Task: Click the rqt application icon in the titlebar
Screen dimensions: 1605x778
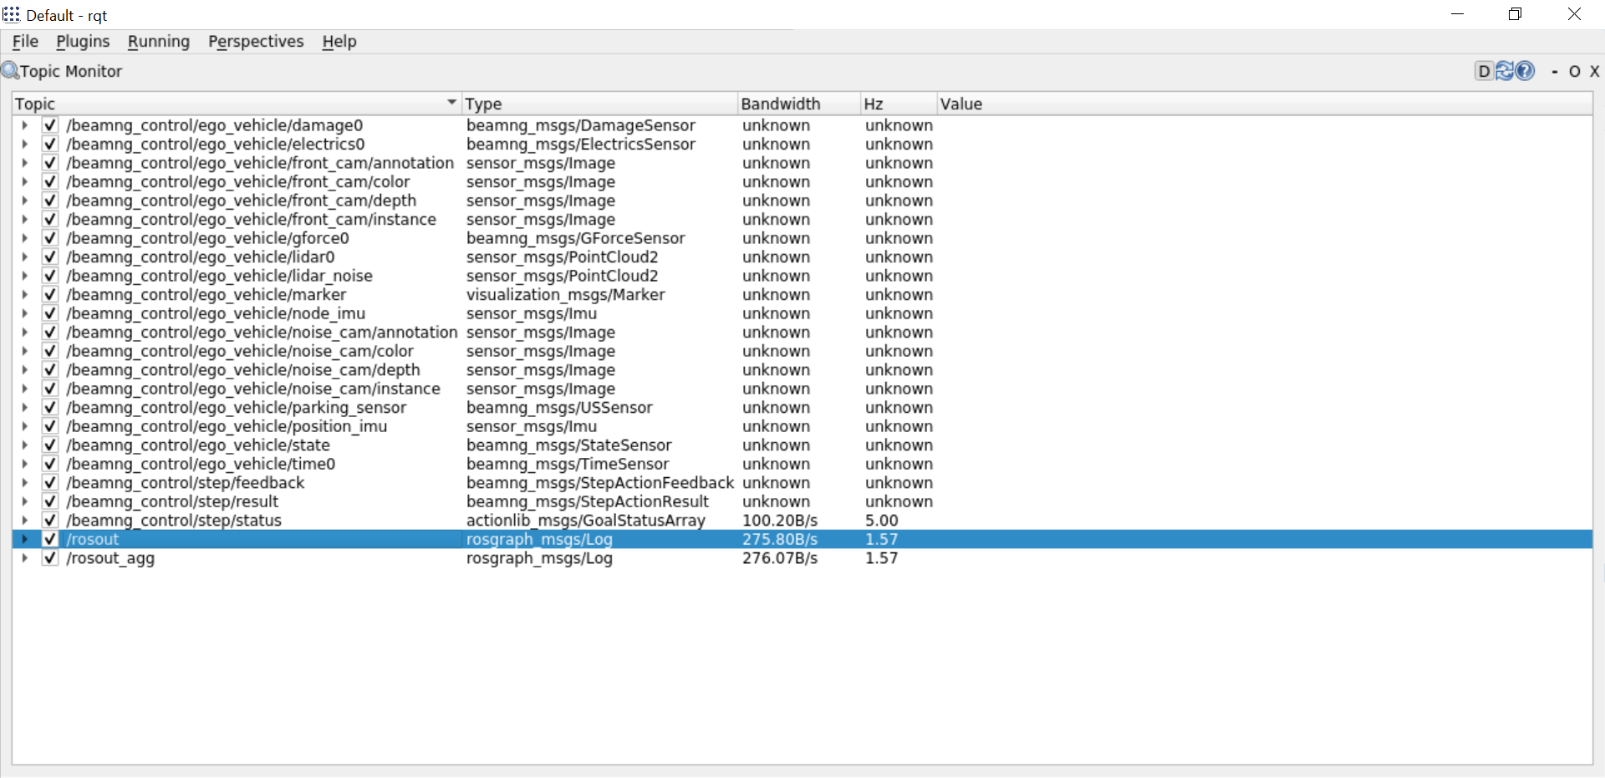Action: pos(11,14)
